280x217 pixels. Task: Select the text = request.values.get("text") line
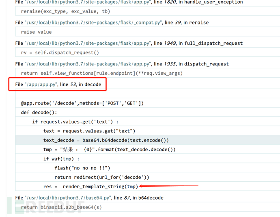pyautogui.click(x=89, y=131)
